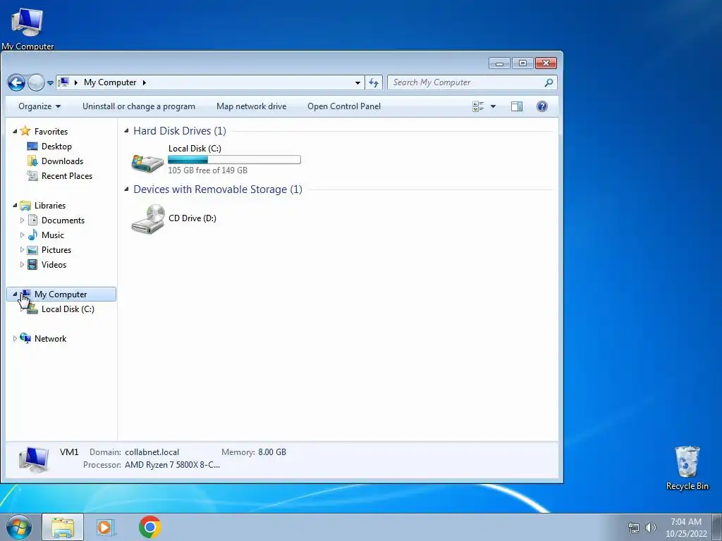Viewport: 722px width, 541px height.
Task: Click Uninstall or change a program
Action: point(139,106)
